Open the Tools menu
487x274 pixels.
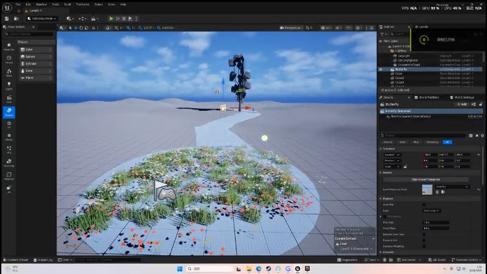tap(55, 5)
